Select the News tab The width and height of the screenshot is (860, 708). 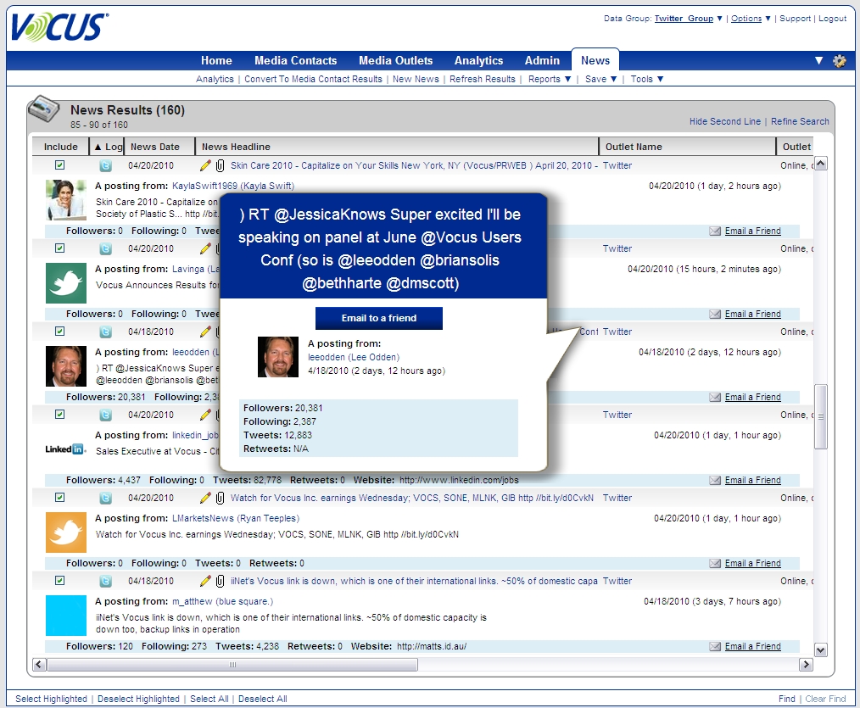(595, 60)
